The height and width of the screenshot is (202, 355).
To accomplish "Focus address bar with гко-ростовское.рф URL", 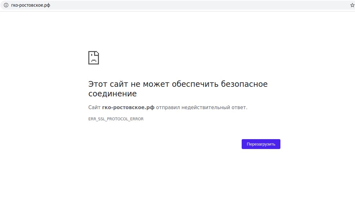I will pos(177,5).
